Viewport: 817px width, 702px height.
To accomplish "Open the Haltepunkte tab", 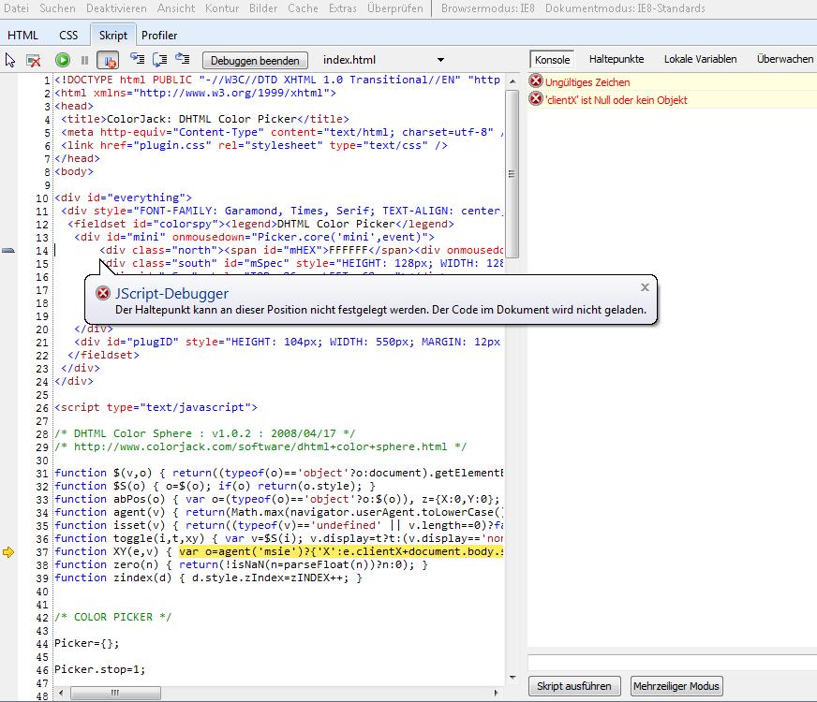I will [x=616, y=59].
